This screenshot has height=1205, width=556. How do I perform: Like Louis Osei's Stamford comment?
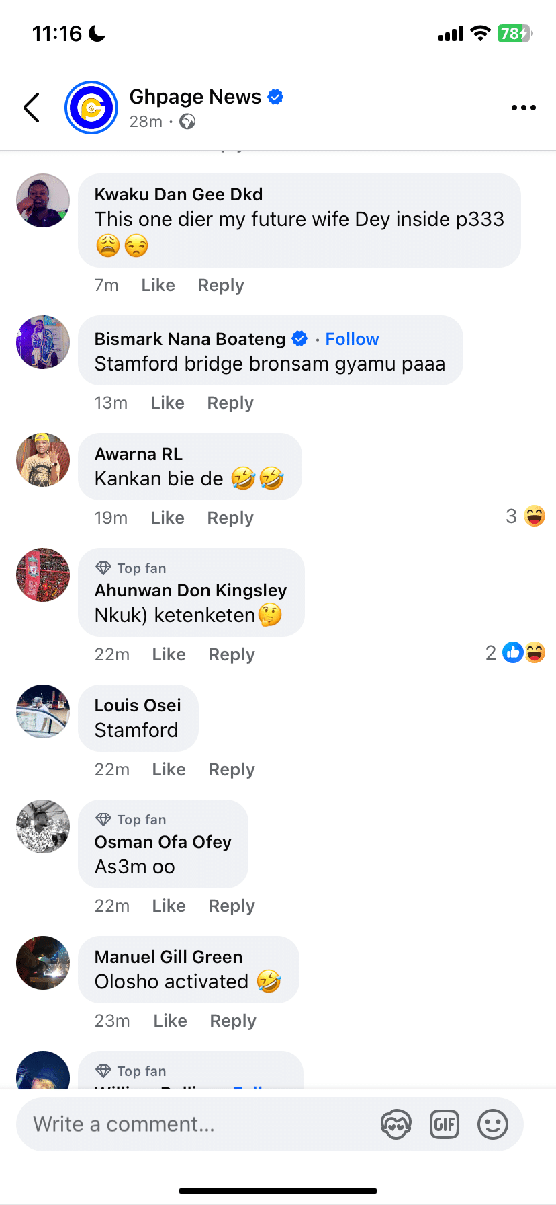point(169,769)
